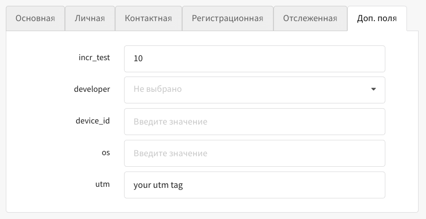Click the Доп. поля tab

coord(377,19)
